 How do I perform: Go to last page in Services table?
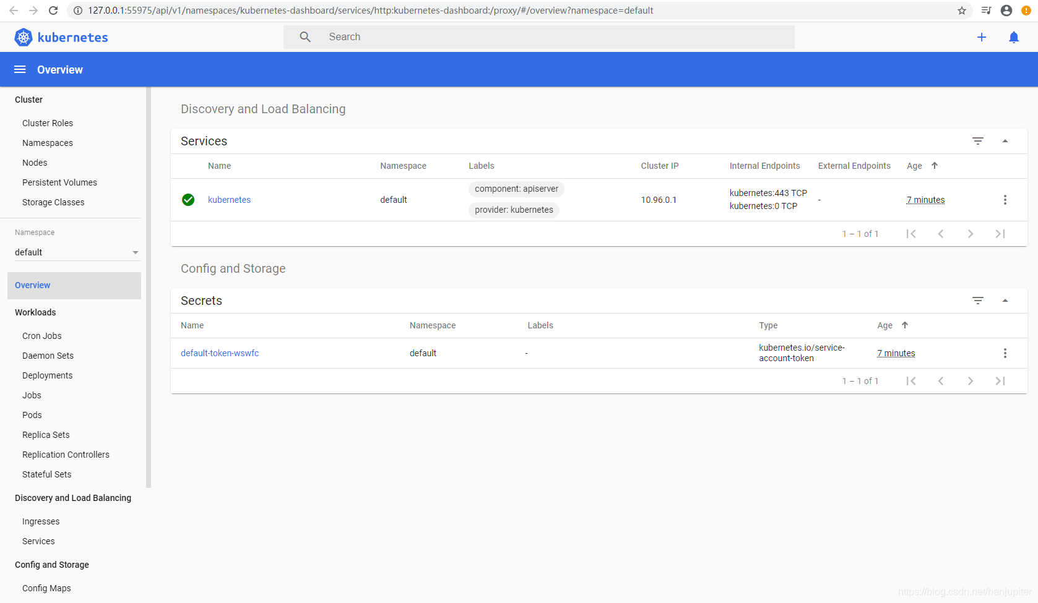click(x=1000, y=234)
